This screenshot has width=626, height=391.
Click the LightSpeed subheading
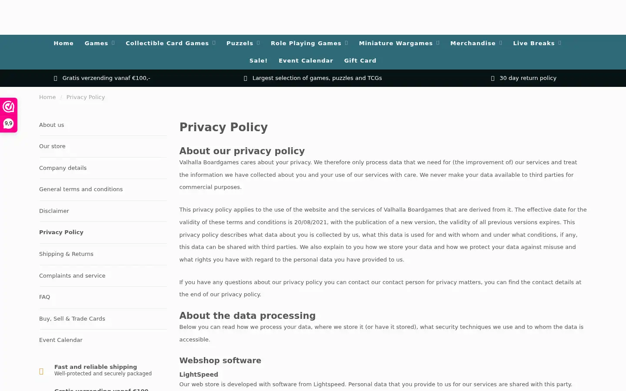(199, 374)
